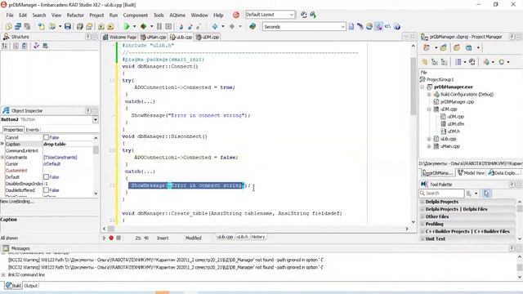The image size is (523, 294).
Task: Click the play macro triangle in editor status
Action: [x=104, y=238]
